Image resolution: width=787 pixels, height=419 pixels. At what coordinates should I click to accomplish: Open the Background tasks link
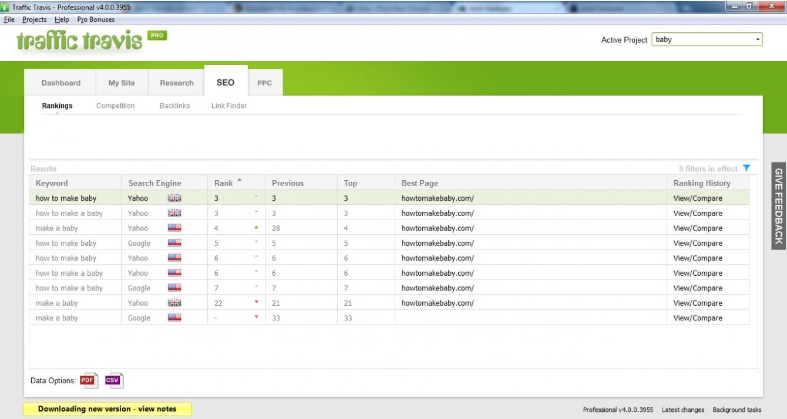736,410
